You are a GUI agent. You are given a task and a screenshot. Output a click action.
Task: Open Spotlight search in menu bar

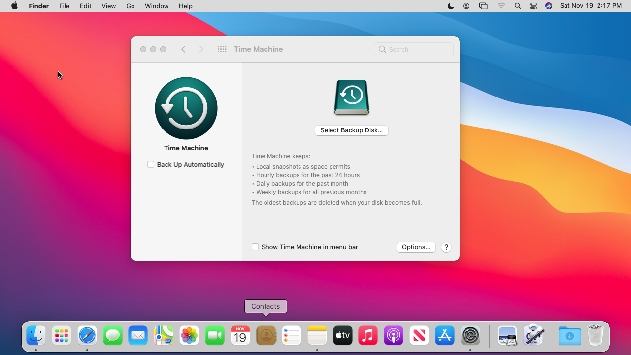click(518, 6)
